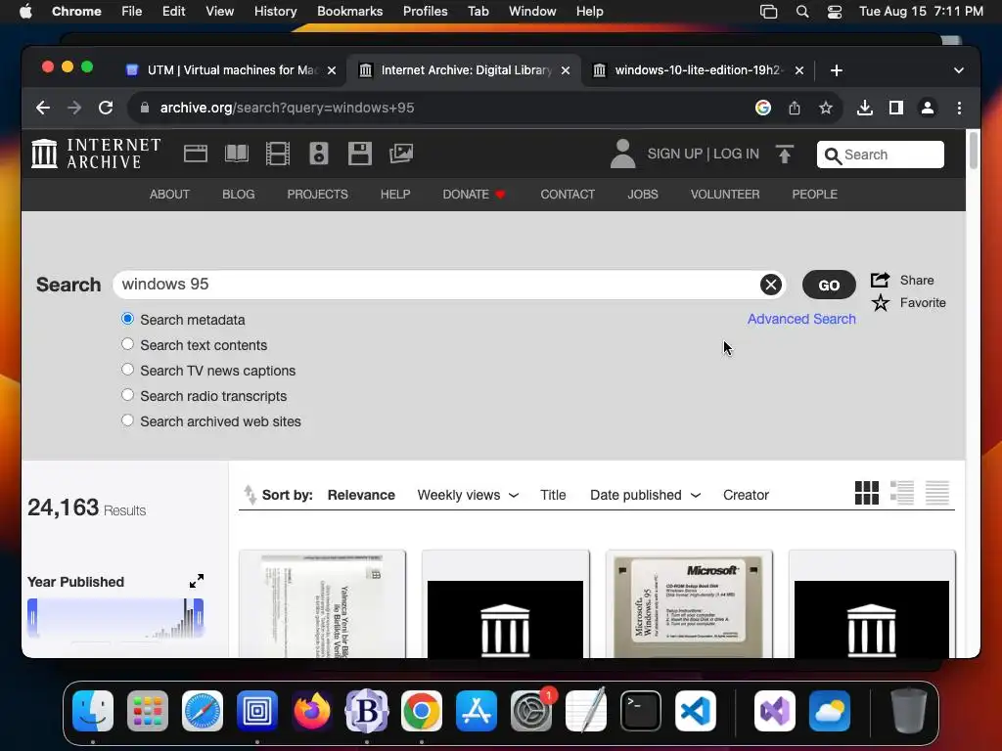
Task: Click the page vertical scrollbar
Action: 974,151
